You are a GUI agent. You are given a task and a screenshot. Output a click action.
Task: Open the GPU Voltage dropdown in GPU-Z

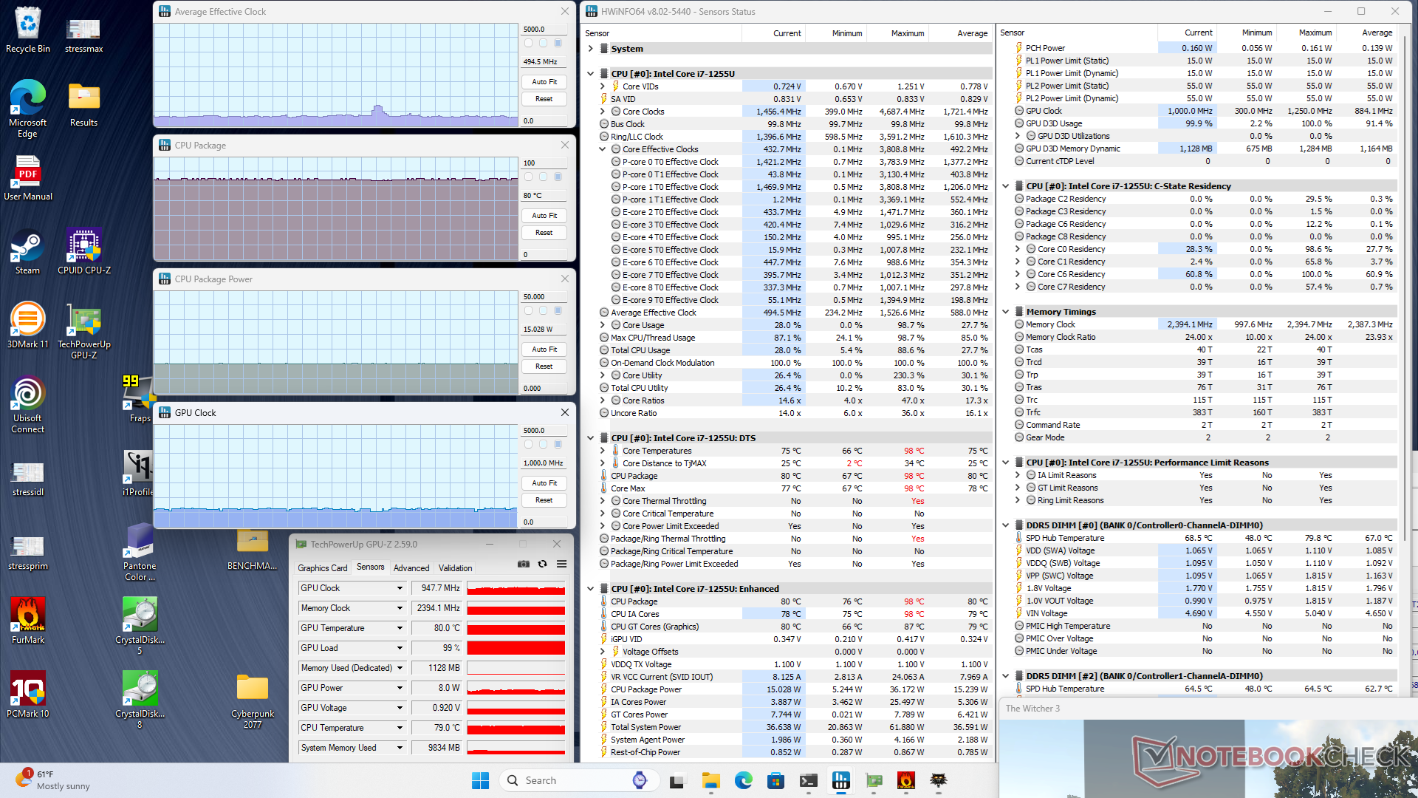click(400, 708)
